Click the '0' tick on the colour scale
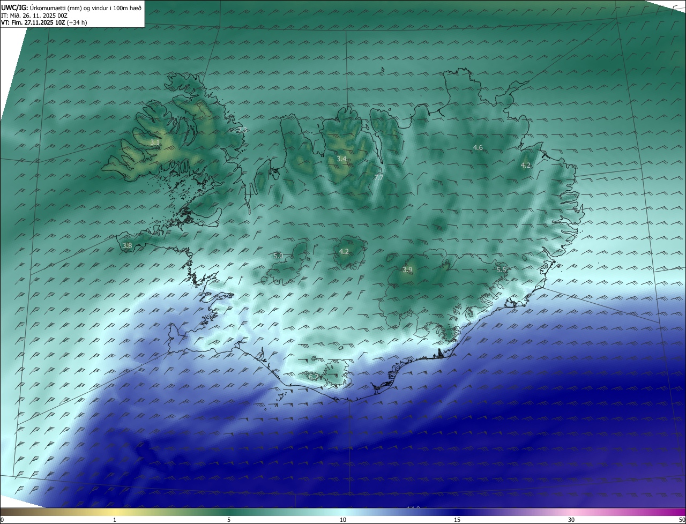Image resolution: width=686 pixels, height=524 pixels. [x=2, y=520]
